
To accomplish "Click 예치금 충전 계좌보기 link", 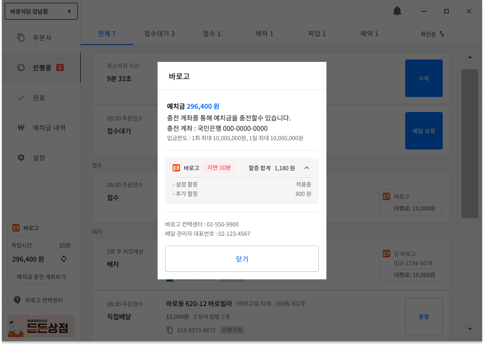I will 41,277.
